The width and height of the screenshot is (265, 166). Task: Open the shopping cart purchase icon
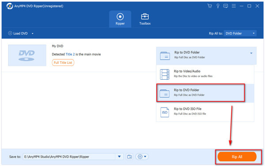(209, 6)
